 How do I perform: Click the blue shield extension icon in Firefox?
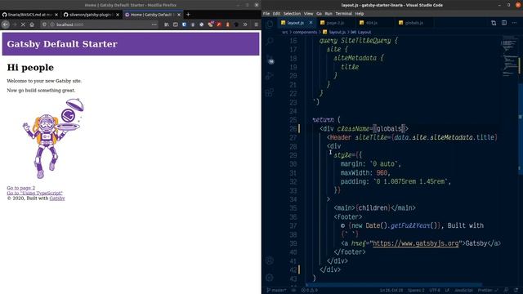pyautogui.click(x=184, y=24)
